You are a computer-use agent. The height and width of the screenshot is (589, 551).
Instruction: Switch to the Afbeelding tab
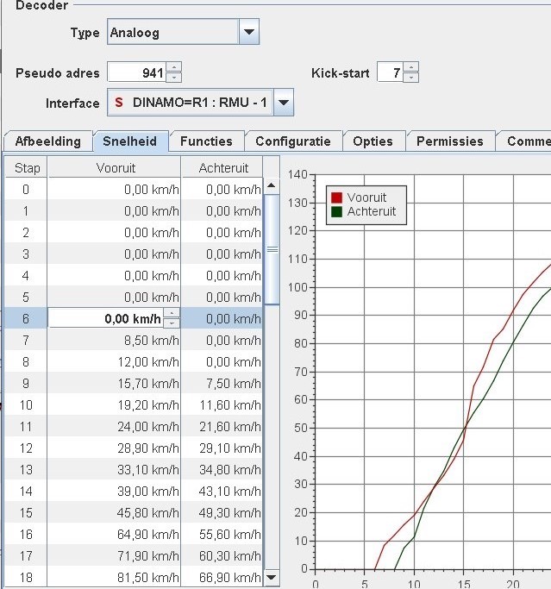click(x=48, y=141)
